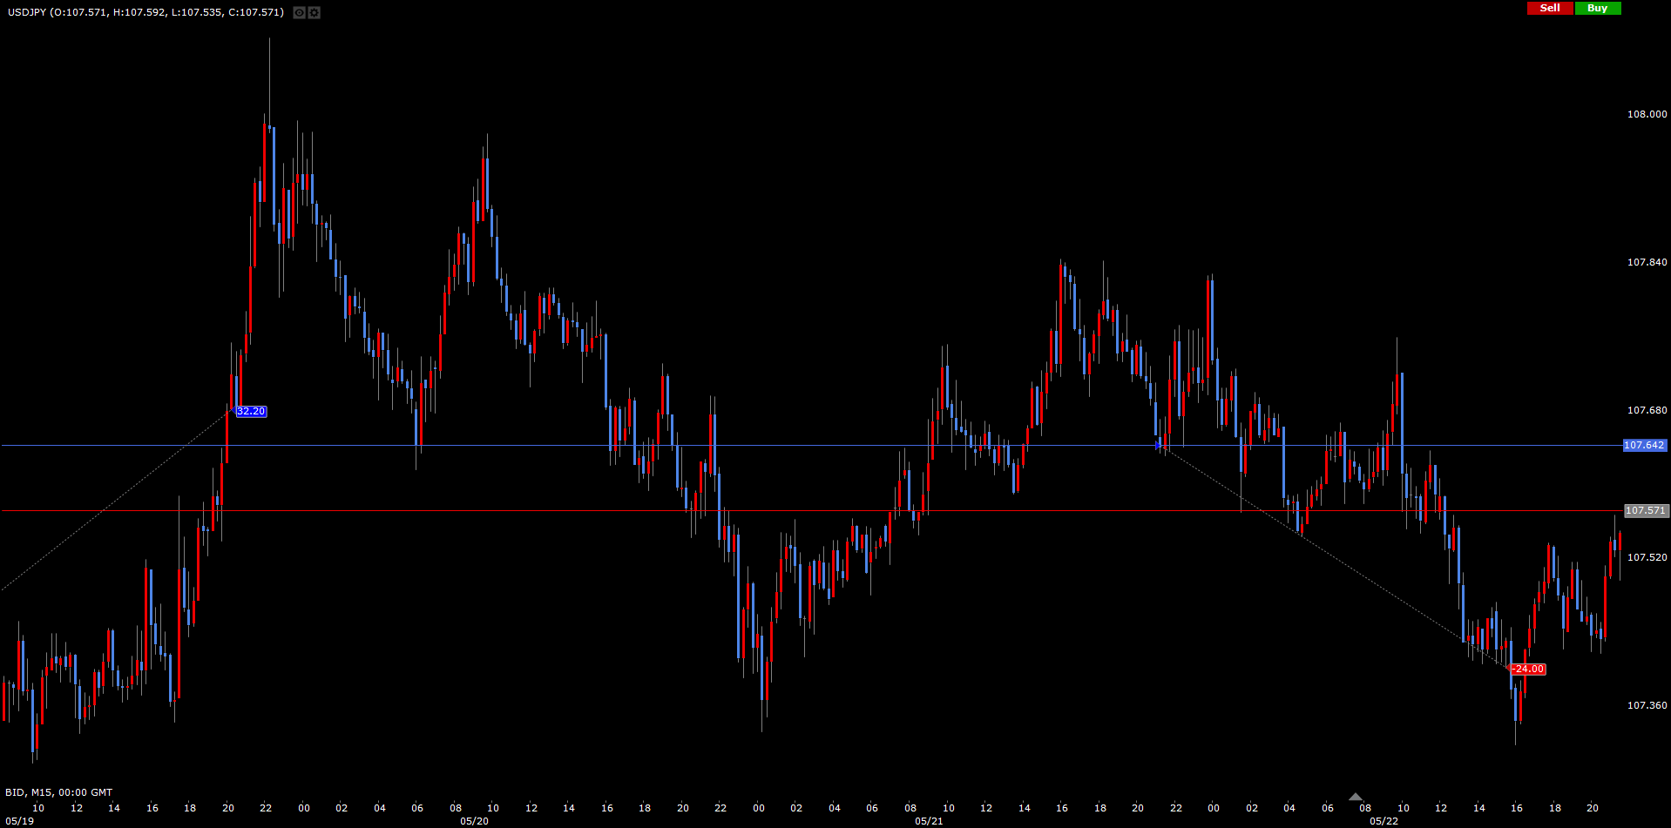Image resolution: width=1671 pixels, height=828 pixels.
Task: Select the blue 32.20 profit label
Action: tap(251, 412)
